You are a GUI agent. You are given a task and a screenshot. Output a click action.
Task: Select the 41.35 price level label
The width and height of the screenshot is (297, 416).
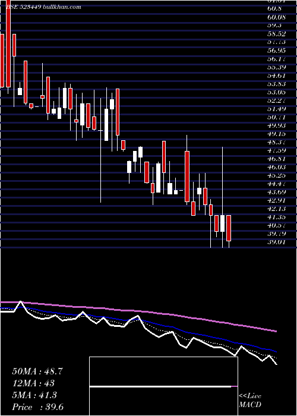pos(276,218)
